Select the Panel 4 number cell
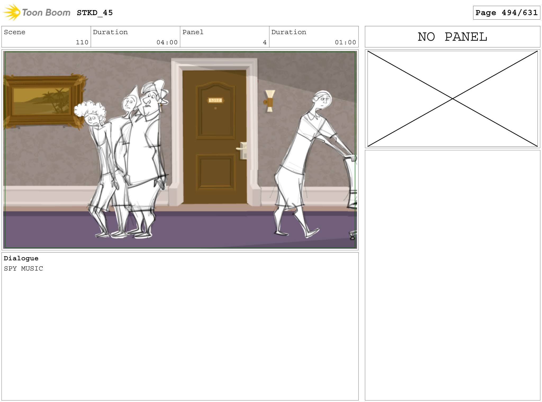Image resolution: width=542 pixels, height=402 pixels. point(224,37)
